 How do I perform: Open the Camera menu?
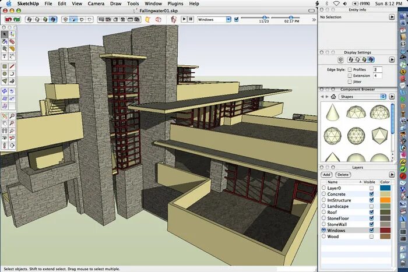coord(96,3)
